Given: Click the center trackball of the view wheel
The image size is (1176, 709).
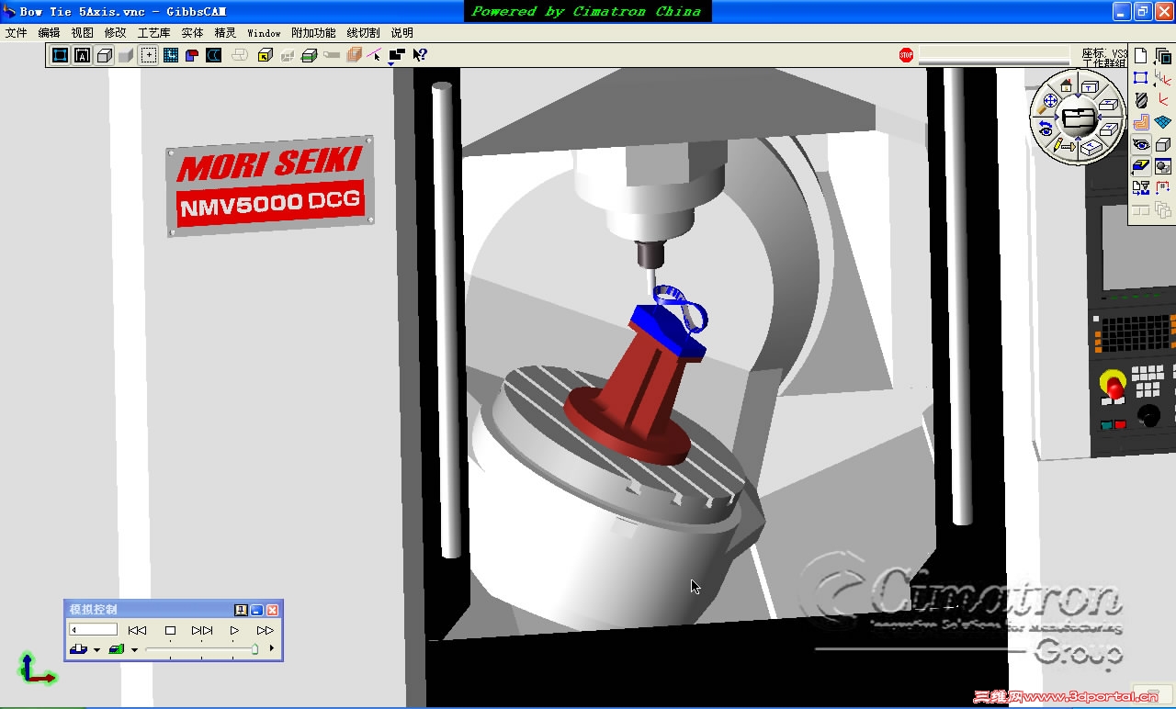Looking at the screenshot, I should 1079,118.
